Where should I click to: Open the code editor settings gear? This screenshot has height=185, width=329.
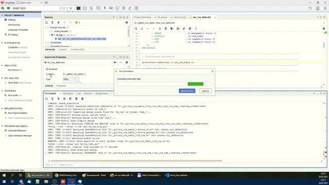click(x=324, y=29)
